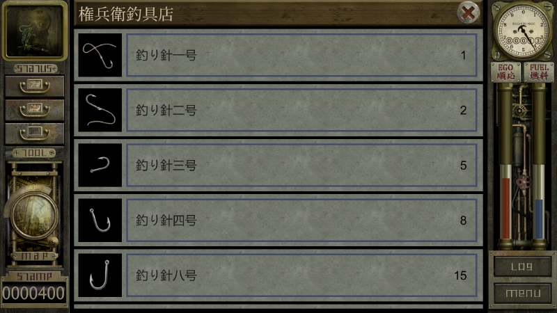Open the second status drawer

(34, 109)
